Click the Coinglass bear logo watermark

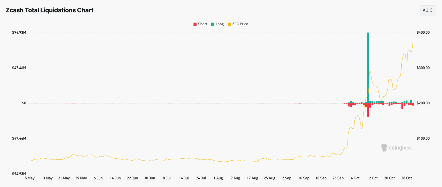coord(384,148)
